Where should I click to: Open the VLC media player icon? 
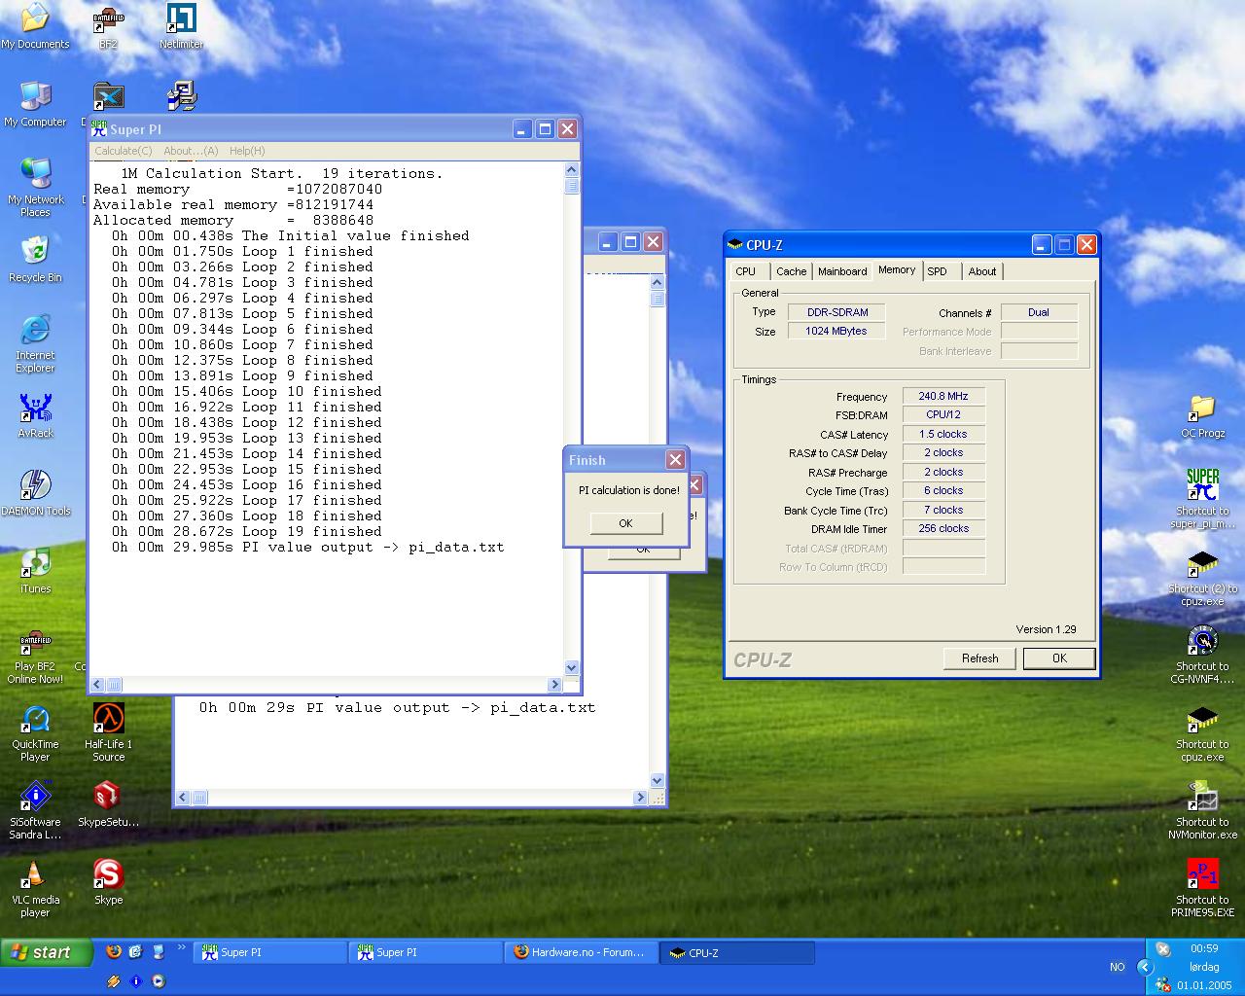point(35,888)
